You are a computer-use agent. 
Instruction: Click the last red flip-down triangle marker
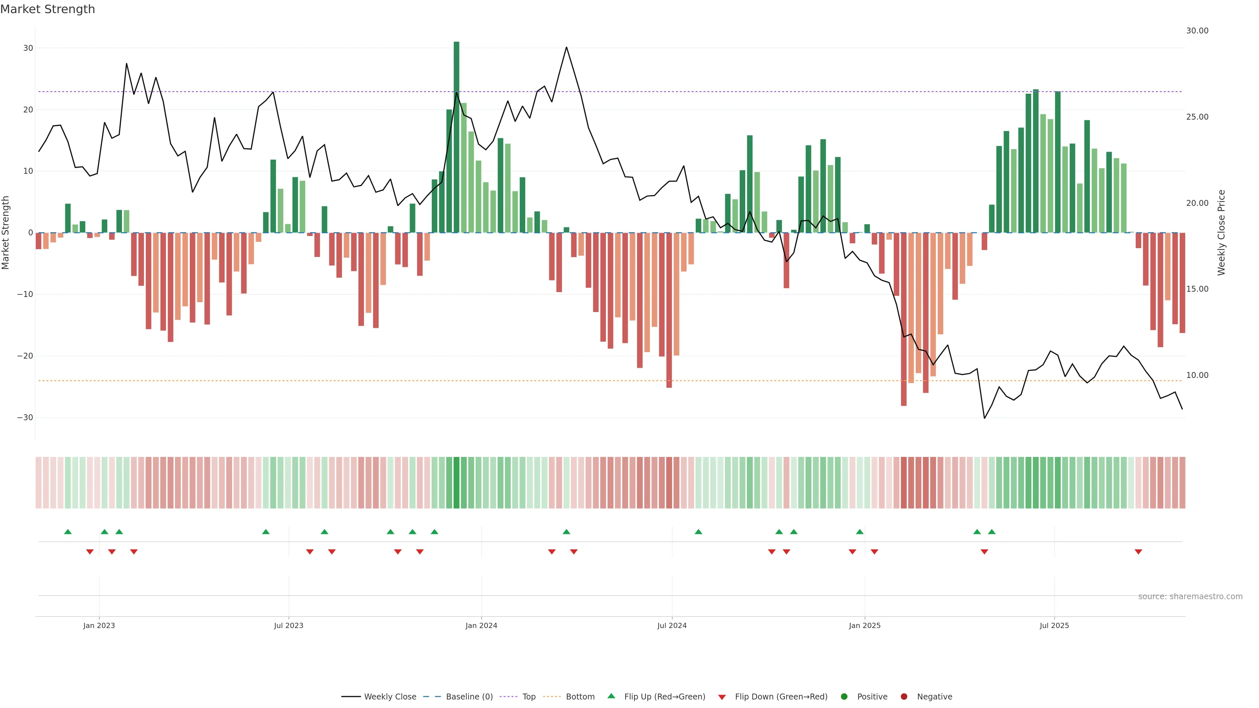1138,552
